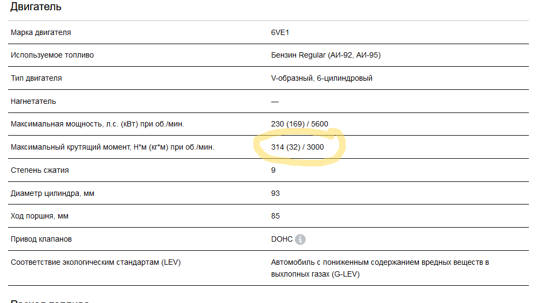This screenshot has height=303, width=551.
Task: Click the Бензин Regular fuel value
Action: 326,55
